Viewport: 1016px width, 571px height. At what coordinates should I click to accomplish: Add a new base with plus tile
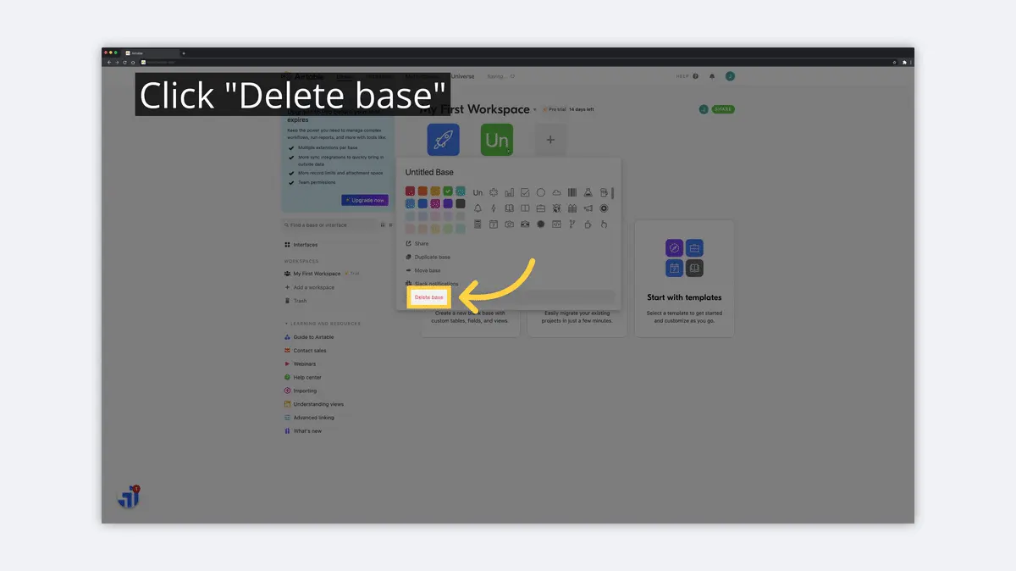(550, 140)
